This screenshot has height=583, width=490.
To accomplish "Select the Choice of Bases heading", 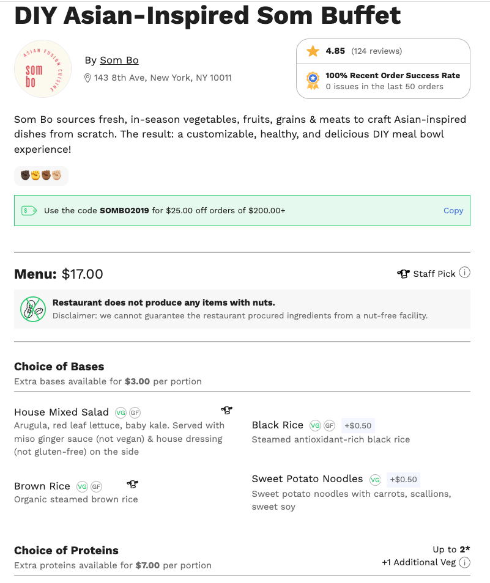I will [59, 367].
